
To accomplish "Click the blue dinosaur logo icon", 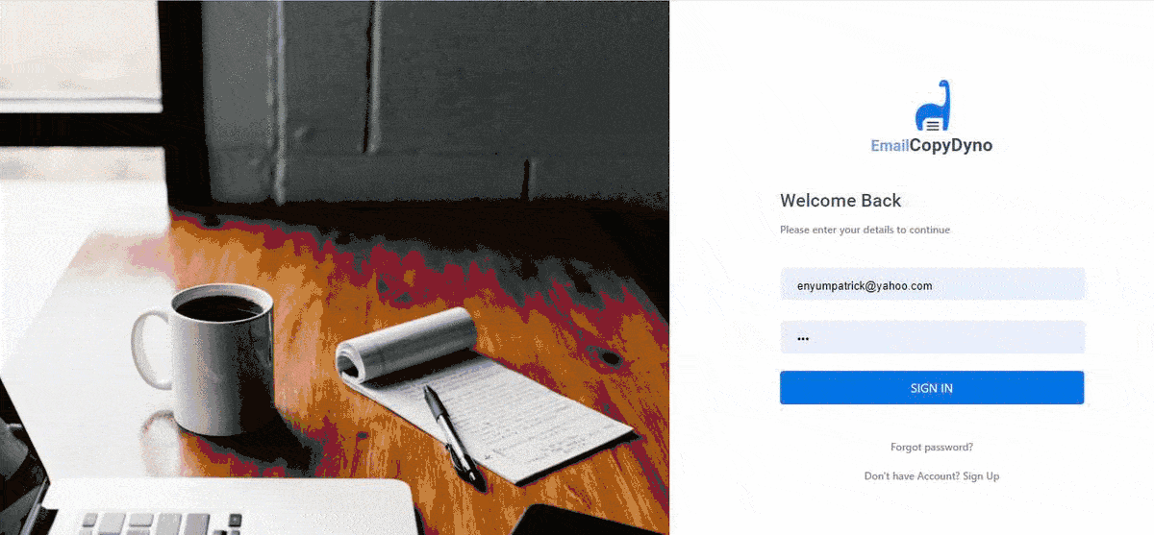I will coord(932,106).
